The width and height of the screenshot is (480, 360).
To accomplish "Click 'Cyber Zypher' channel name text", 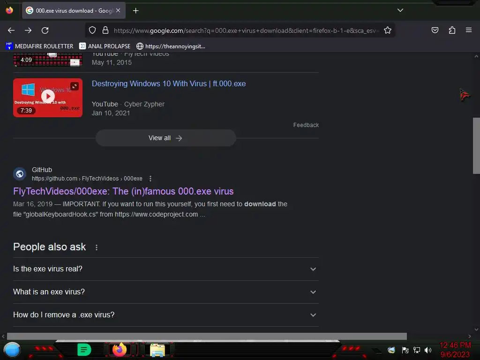I will 144,104.
